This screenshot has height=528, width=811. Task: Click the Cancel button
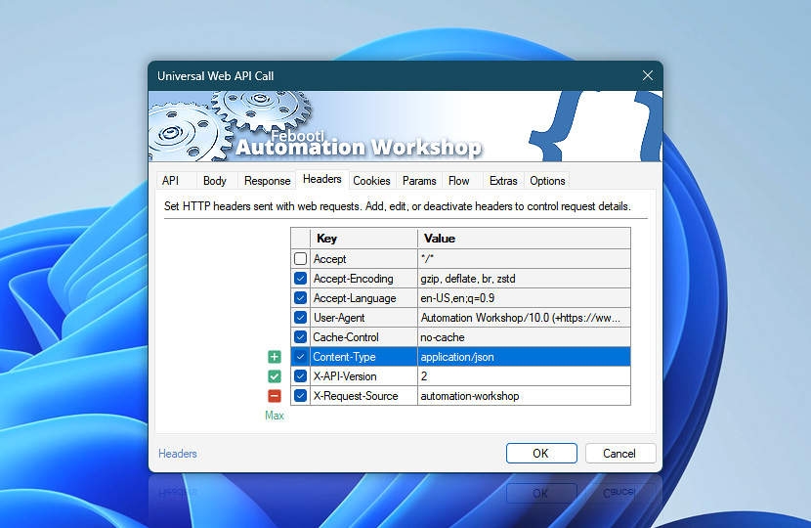click(x=619, y=454)
